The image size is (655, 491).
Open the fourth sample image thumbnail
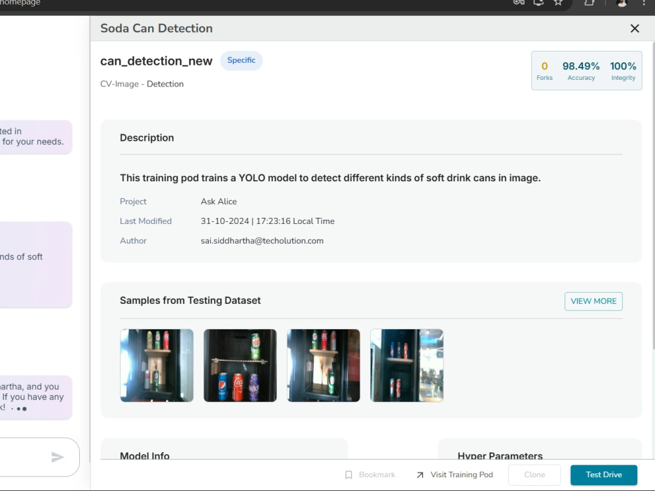click(x=407, y=365)
